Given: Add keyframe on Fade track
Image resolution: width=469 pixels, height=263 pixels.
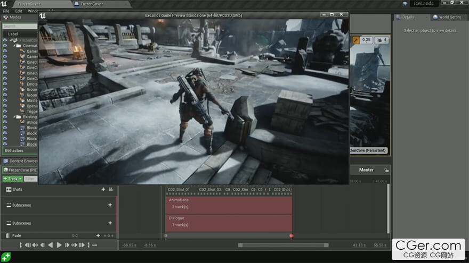Looking at the screenshot, I should point(98,235).
